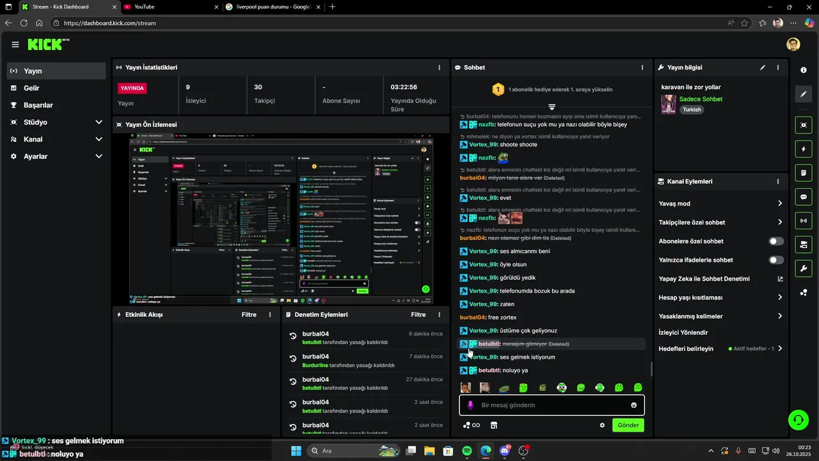Screen dimensions: 819x461
Task: Open three-dot menu of Kanal Eylemleri panel
Action: (x=778, y=182)
